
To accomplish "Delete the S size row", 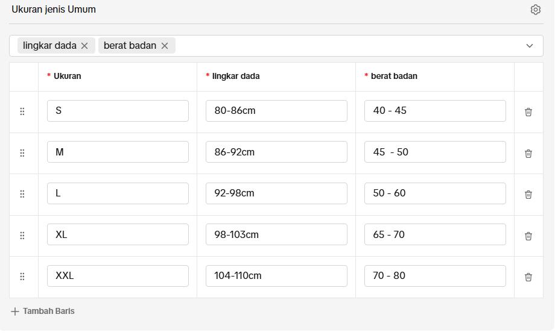I will click(528, 112).
